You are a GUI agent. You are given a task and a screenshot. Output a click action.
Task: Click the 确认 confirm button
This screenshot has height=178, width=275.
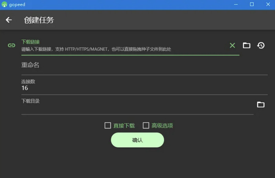click(137, 140)
